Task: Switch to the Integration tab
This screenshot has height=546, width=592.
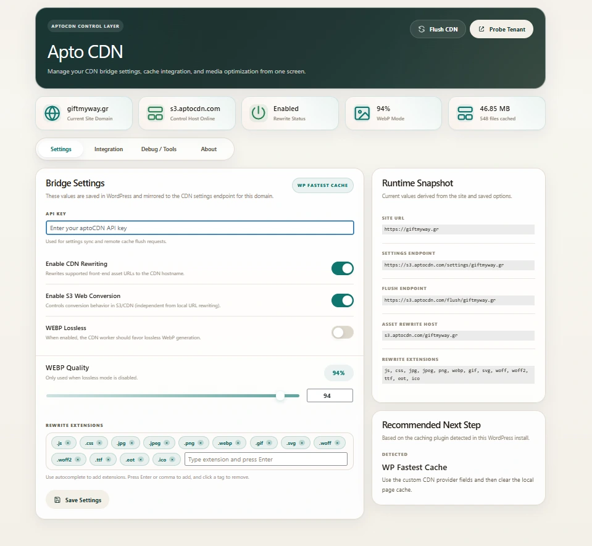Action: 109,149
